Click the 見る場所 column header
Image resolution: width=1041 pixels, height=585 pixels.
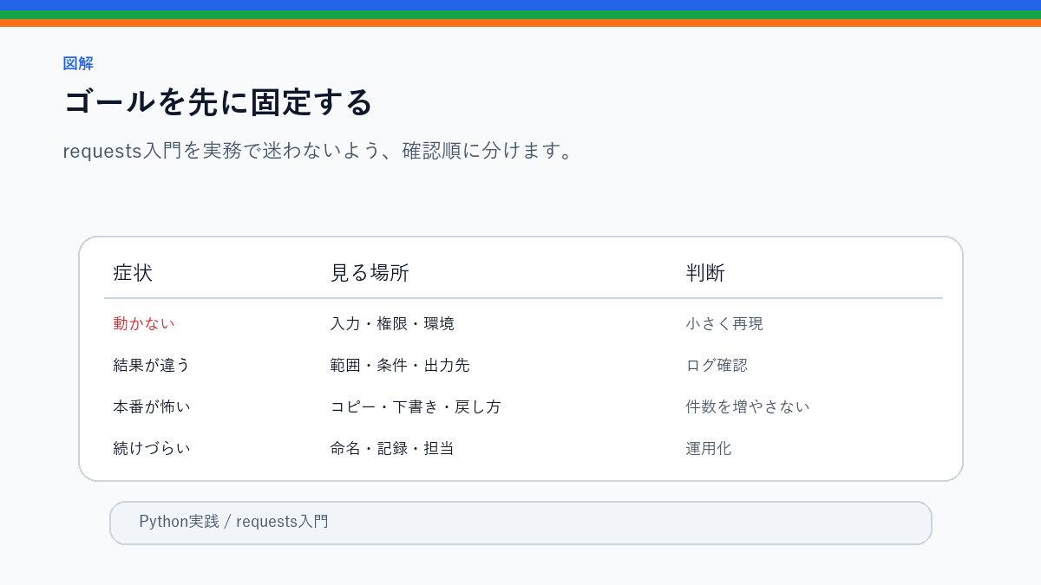coord(370,273)
